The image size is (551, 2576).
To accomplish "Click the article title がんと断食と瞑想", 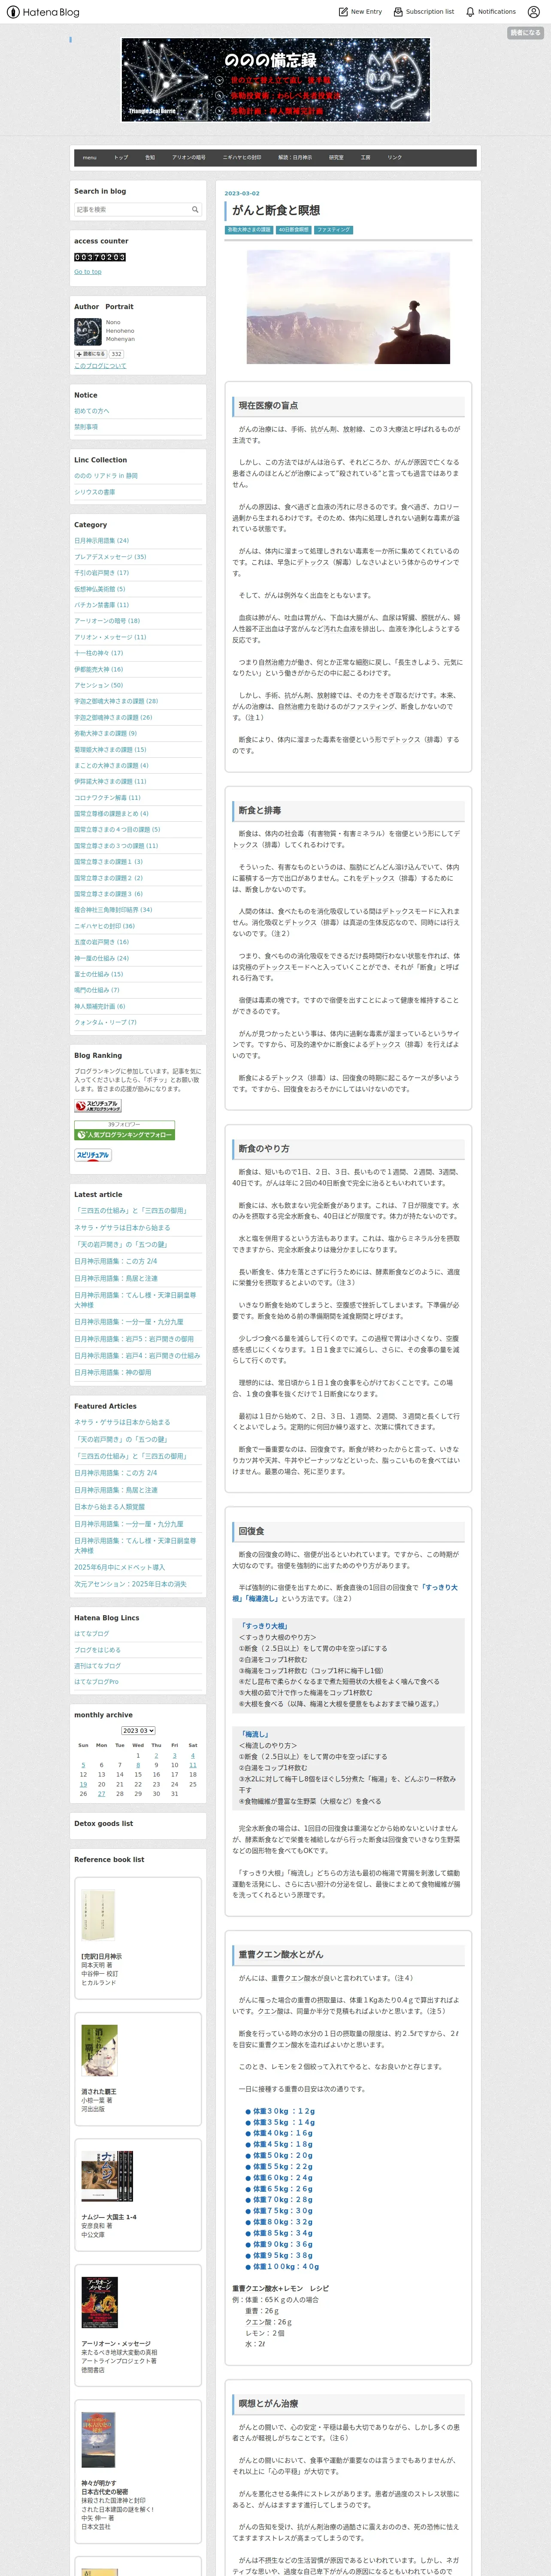I will click(x=276, y=211).
